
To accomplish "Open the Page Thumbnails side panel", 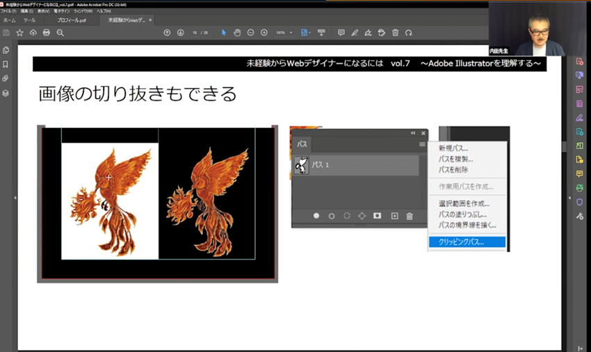I will (6, 50).
